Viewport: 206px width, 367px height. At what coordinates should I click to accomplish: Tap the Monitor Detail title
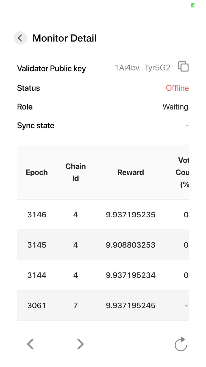click(x=65, y=38)
